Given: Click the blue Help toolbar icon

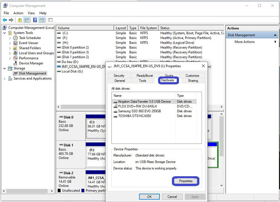Looking at the screenshot, I should pyautogui.click(x=35, y=20).
